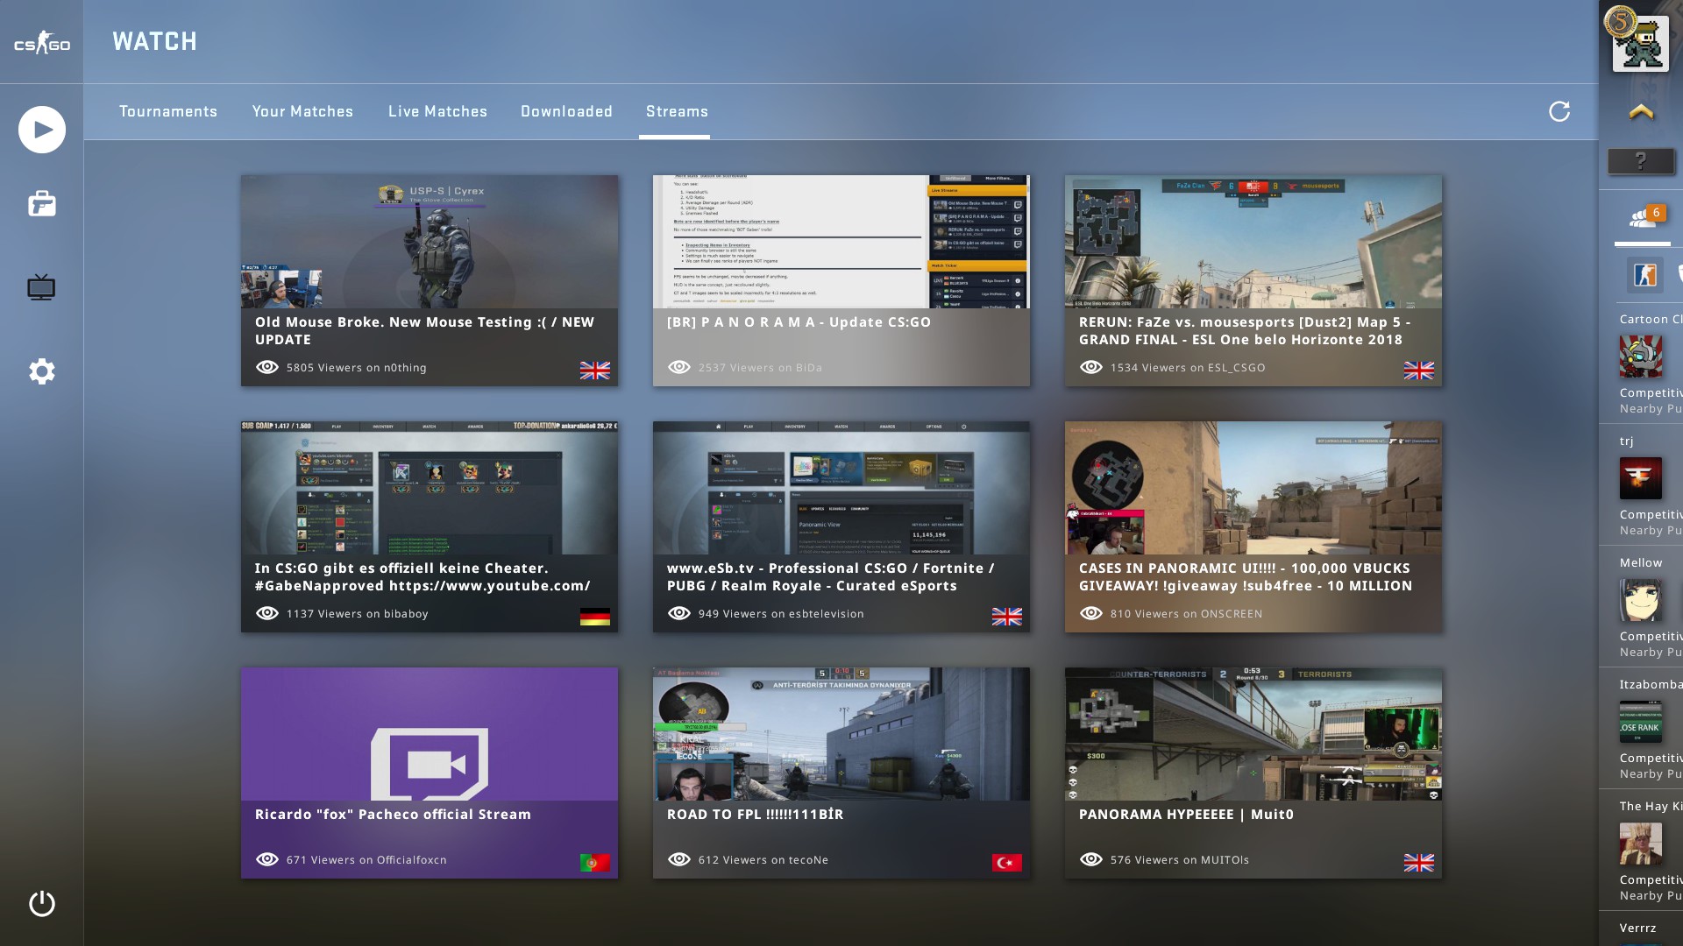
Task: Click the Ricardo "fox" Pacheco stream title
Action: click(393, 815)
